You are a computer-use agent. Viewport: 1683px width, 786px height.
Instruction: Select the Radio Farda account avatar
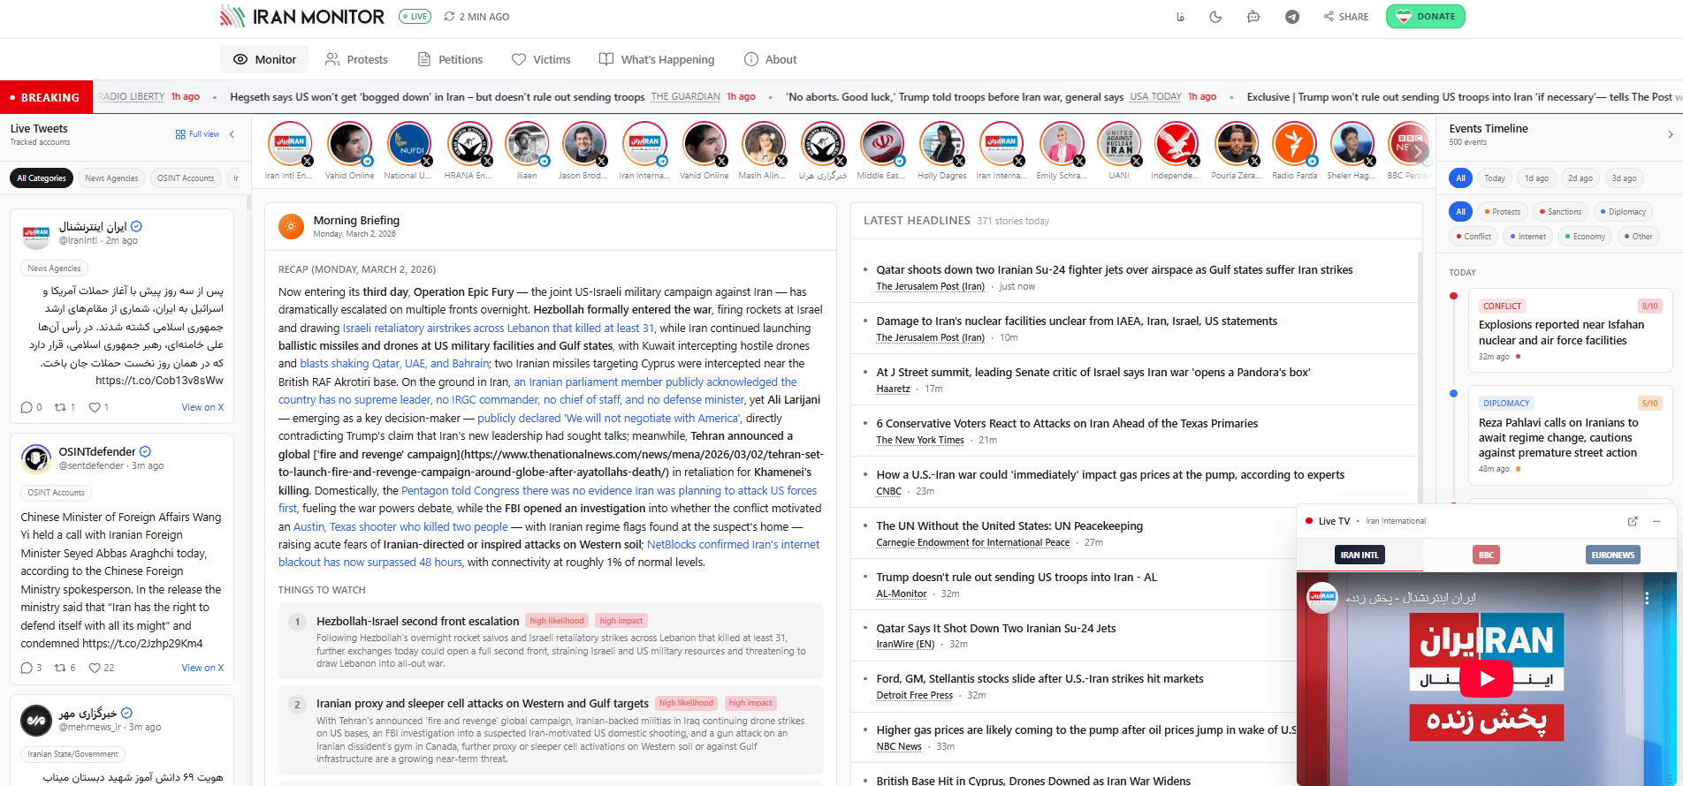pyautogui.click(x=1294, y=143)
